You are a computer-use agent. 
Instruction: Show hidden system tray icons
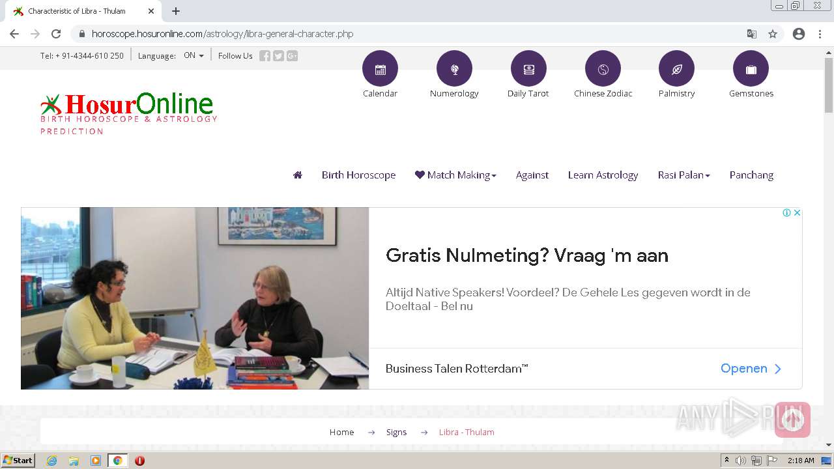726,461
